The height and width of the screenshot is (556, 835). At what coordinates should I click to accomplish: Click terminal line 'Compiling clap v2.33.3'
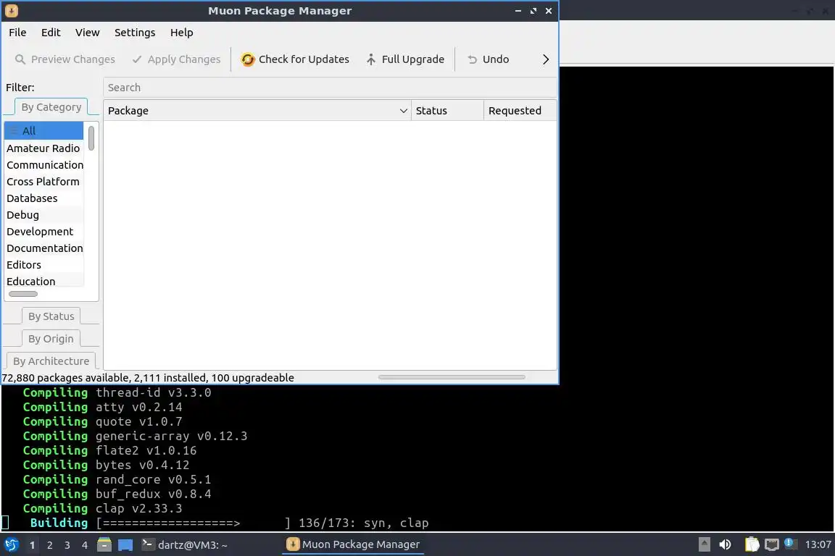102,508
